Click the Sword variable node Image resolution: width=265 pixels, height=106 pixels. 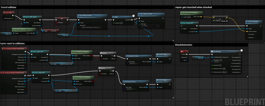click(x=65, y=36)
